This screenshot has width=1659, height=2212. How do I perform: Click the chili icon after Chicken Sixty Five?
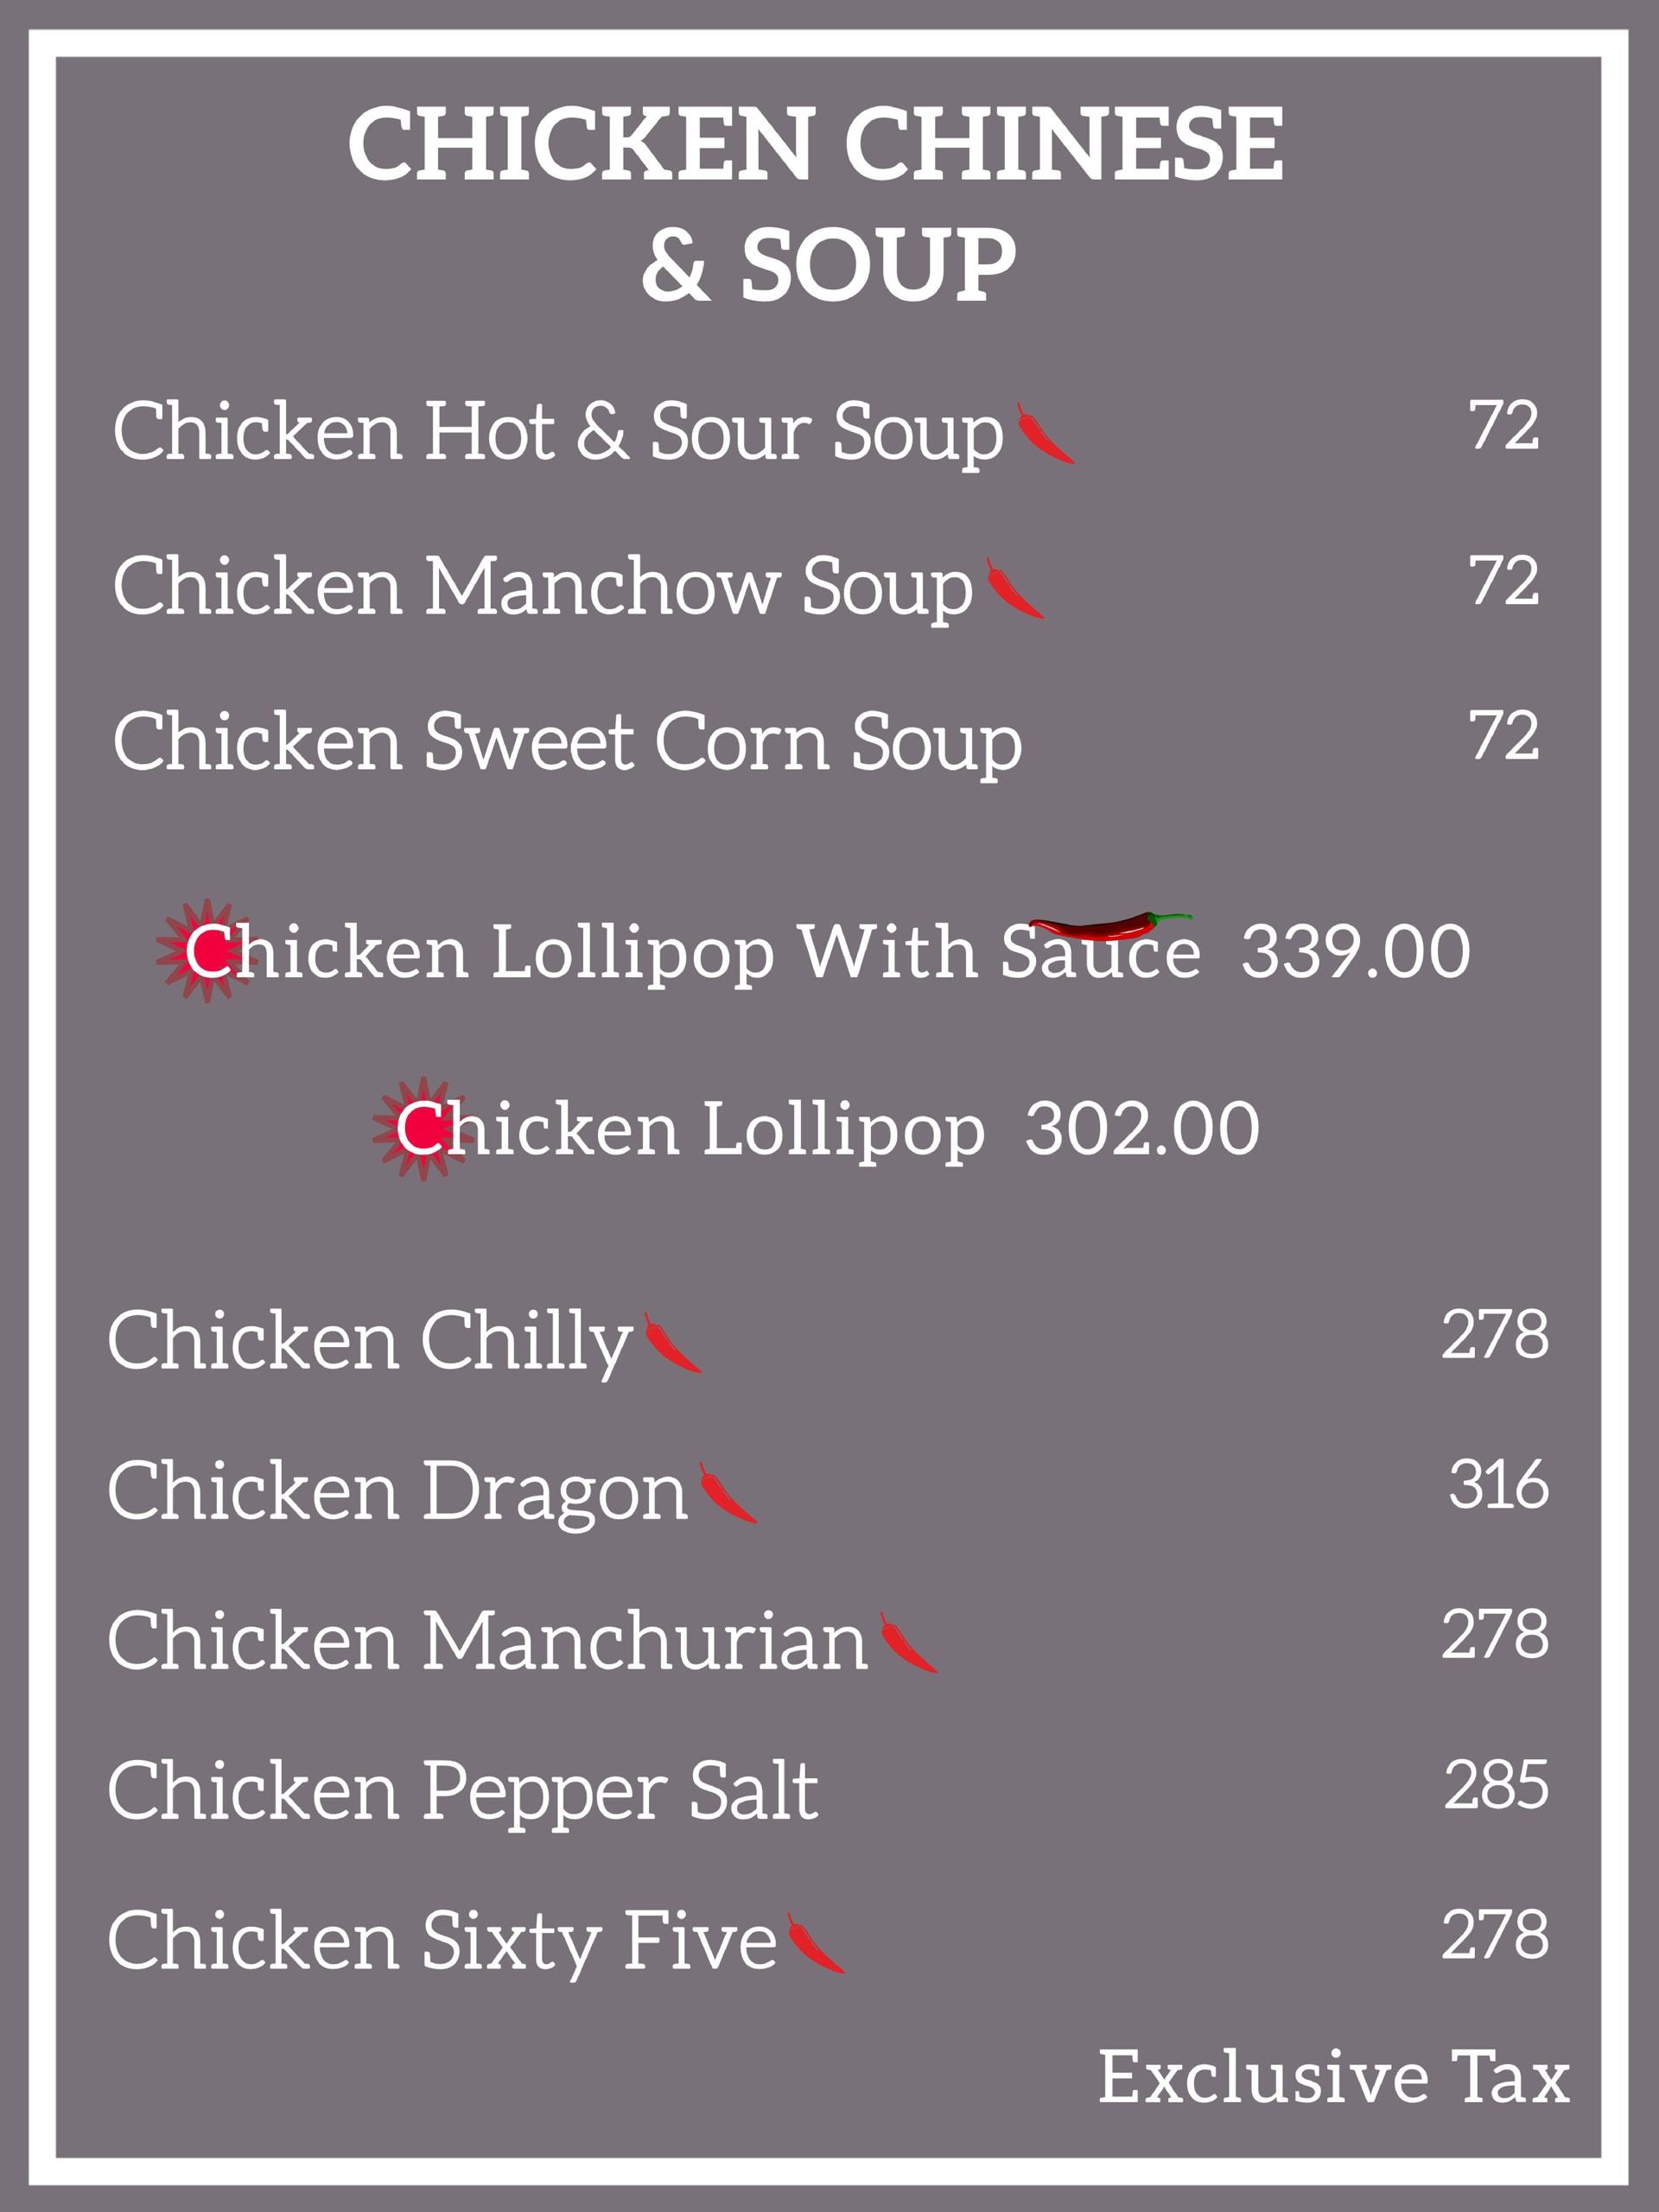[816, 1943]
